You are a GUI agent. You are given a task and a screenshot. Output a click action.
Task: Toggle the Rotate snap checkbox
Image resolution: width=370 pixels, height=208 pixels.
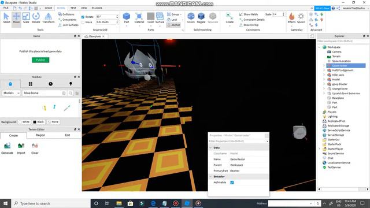83,17
